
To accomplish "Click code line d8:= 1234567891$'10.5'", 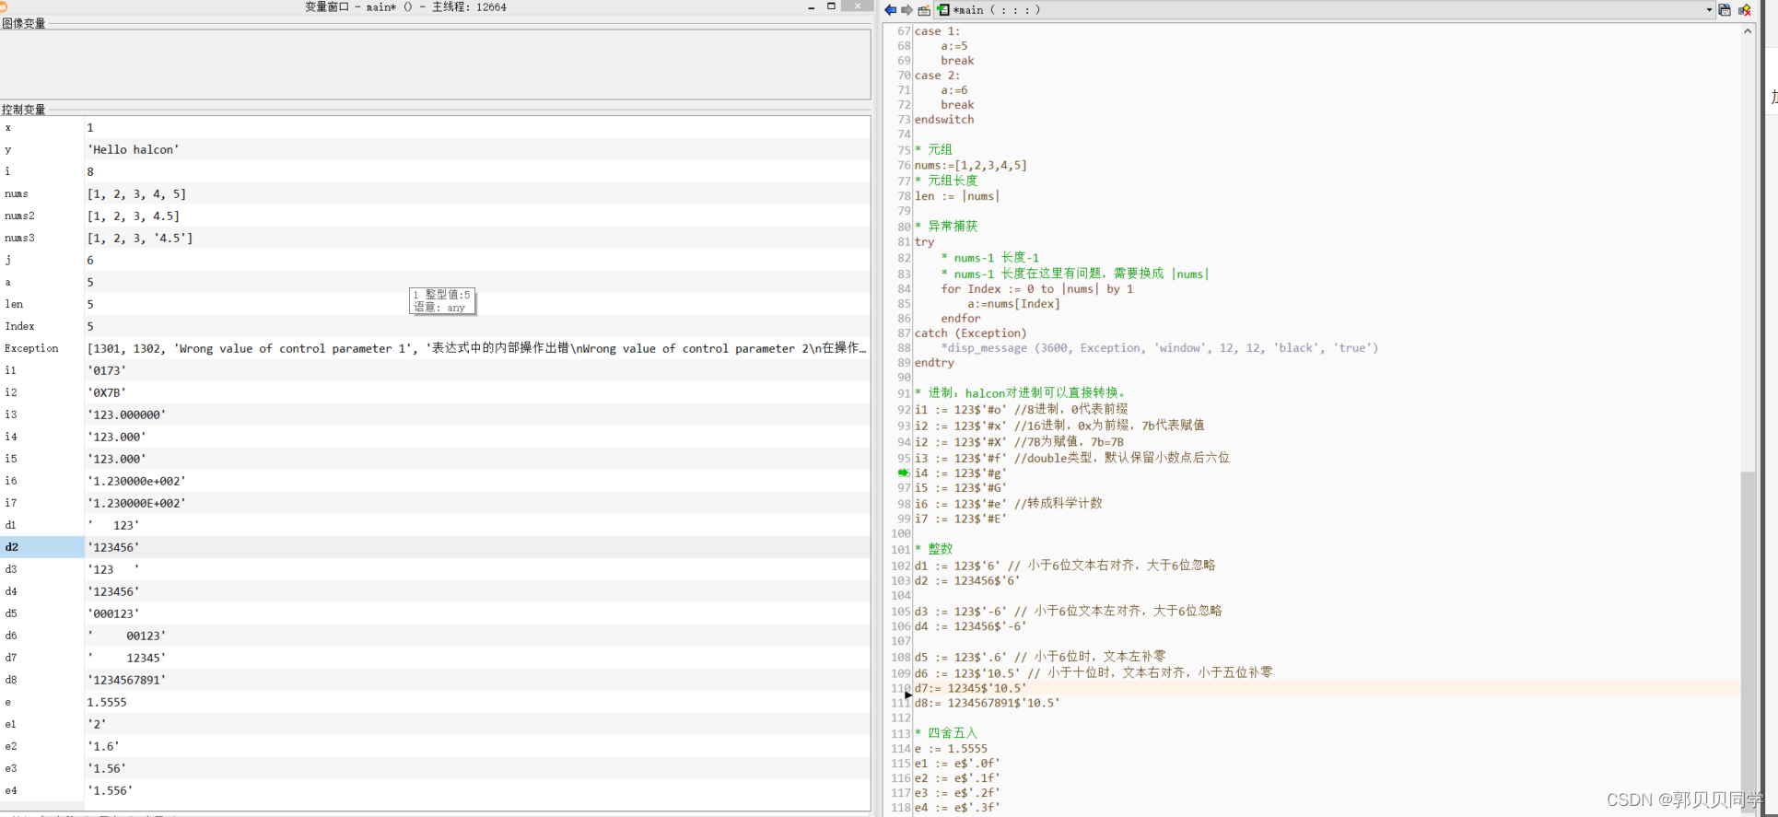I will click(987, 703).
